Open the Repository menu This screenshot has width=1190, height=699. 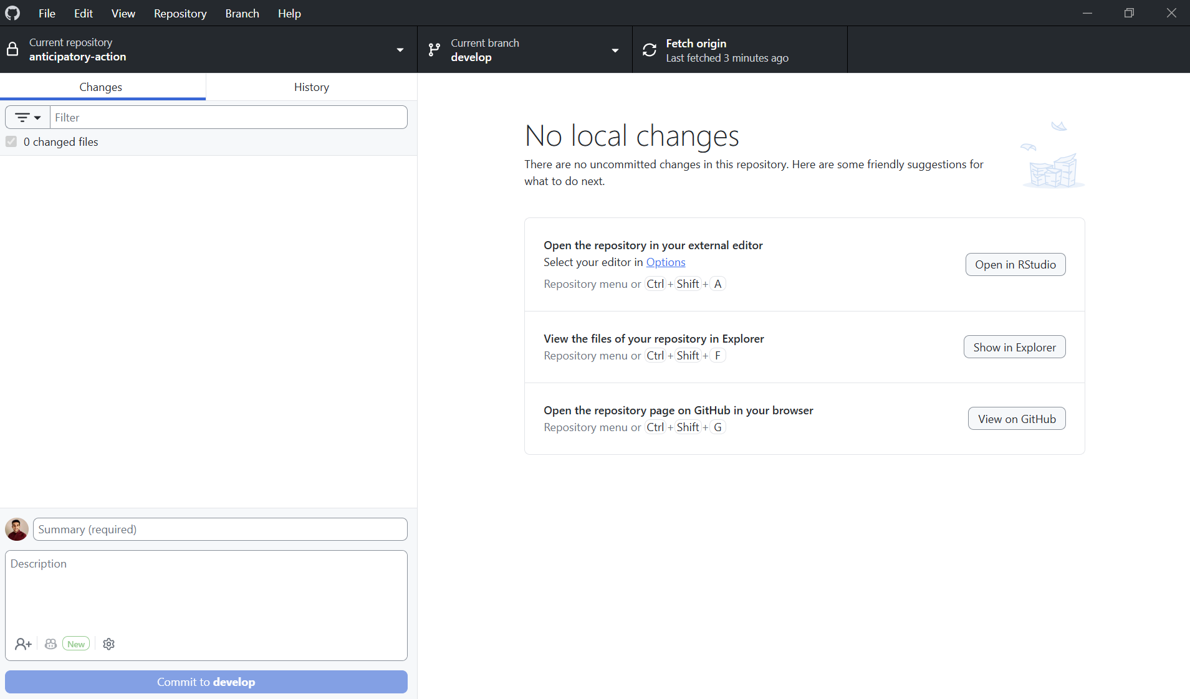pos(180,13)
